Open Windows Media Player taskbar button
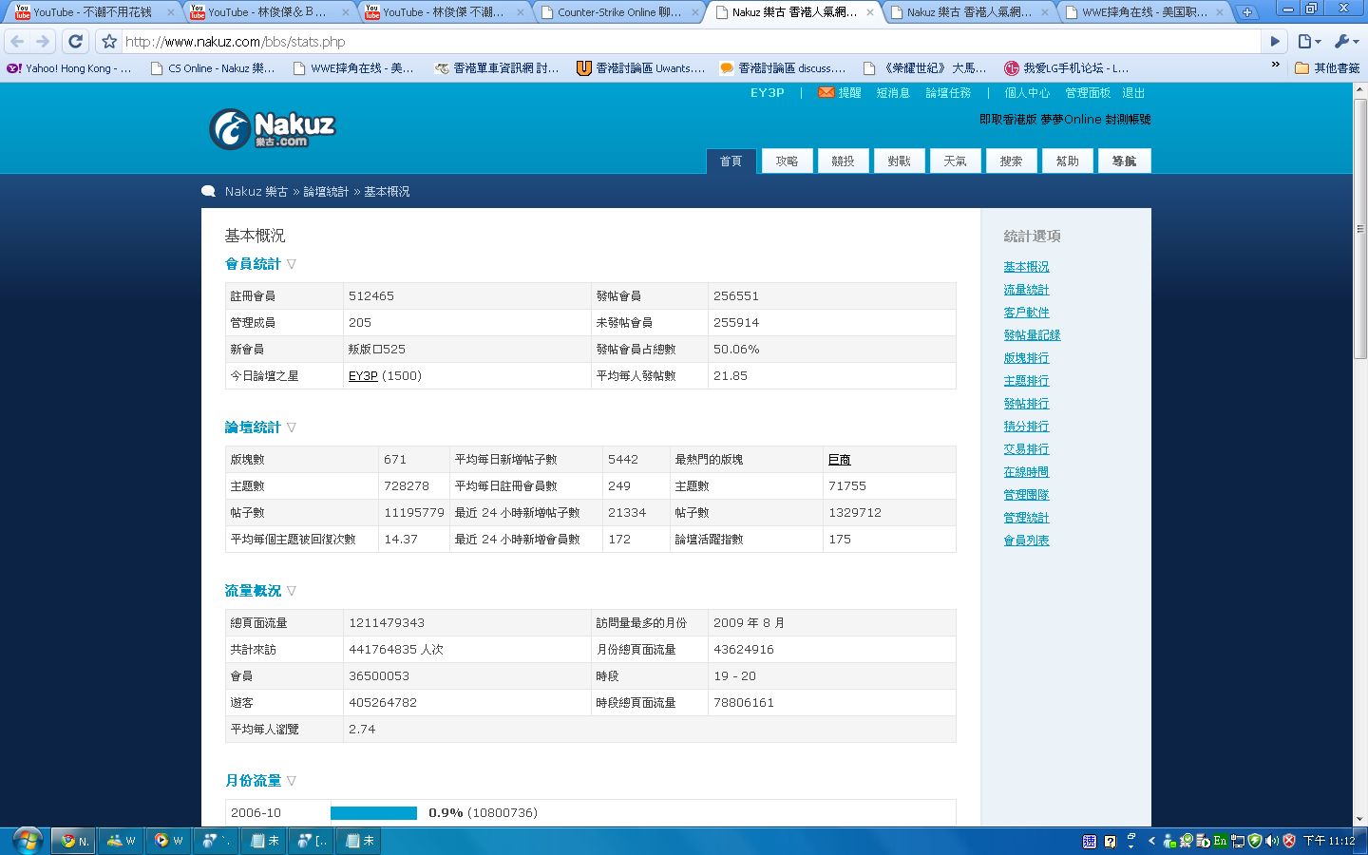This screenshot has width=1368, height=855. [168, 840]
